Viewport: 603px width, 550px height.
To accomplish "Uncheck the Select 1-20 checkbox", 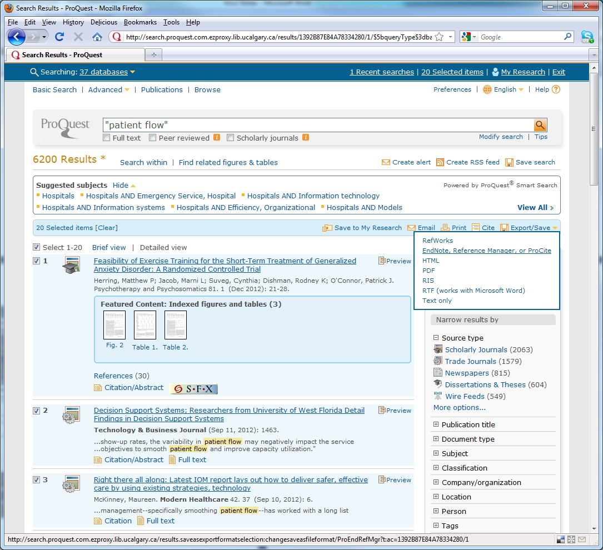I will point(37,247).
